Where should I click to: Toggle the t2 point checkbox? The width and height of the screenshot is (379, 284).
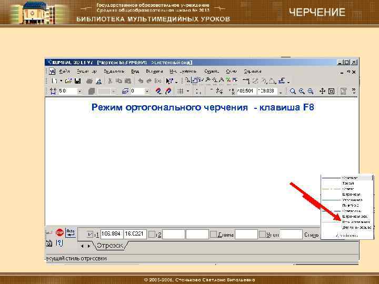click(152, 234)
